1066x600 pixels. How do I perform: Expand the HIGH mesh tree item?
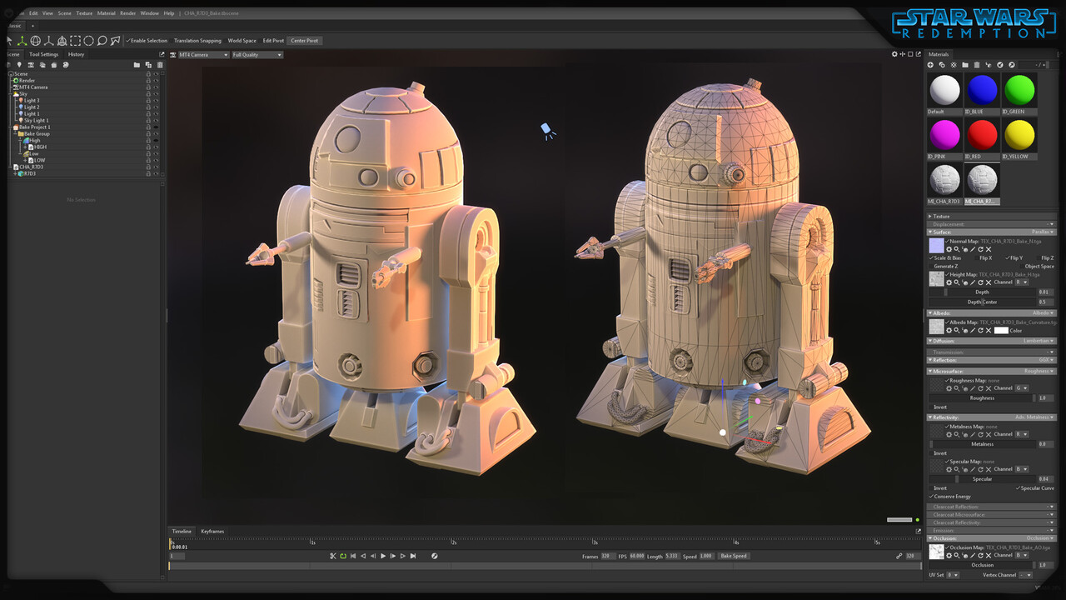click(x=25, y=147)
